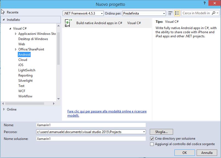Select the WCF category
221x158 pixels.
(22, 91)
